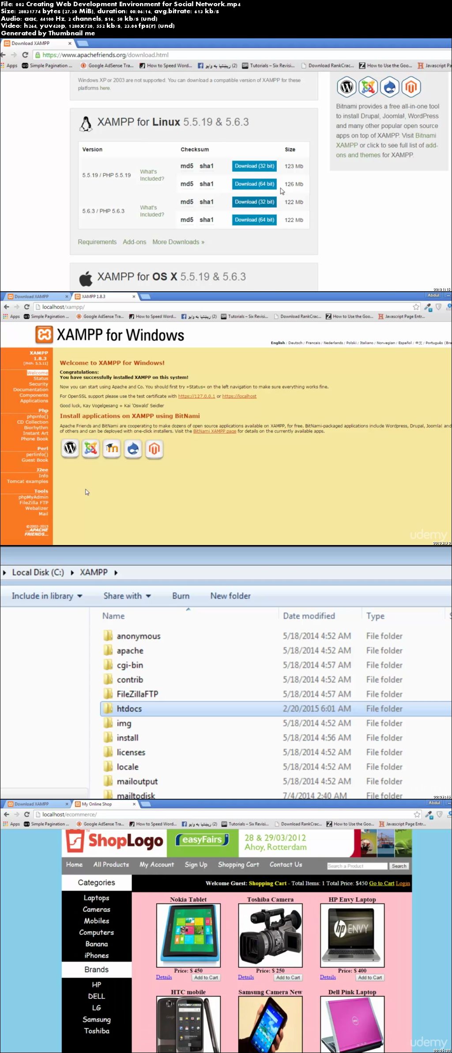Image resolution: width=452 pixels, height=1053 pixels.
Task: Close the Download XAMPP tab in the apachefriends window
Action: (69, 43)
